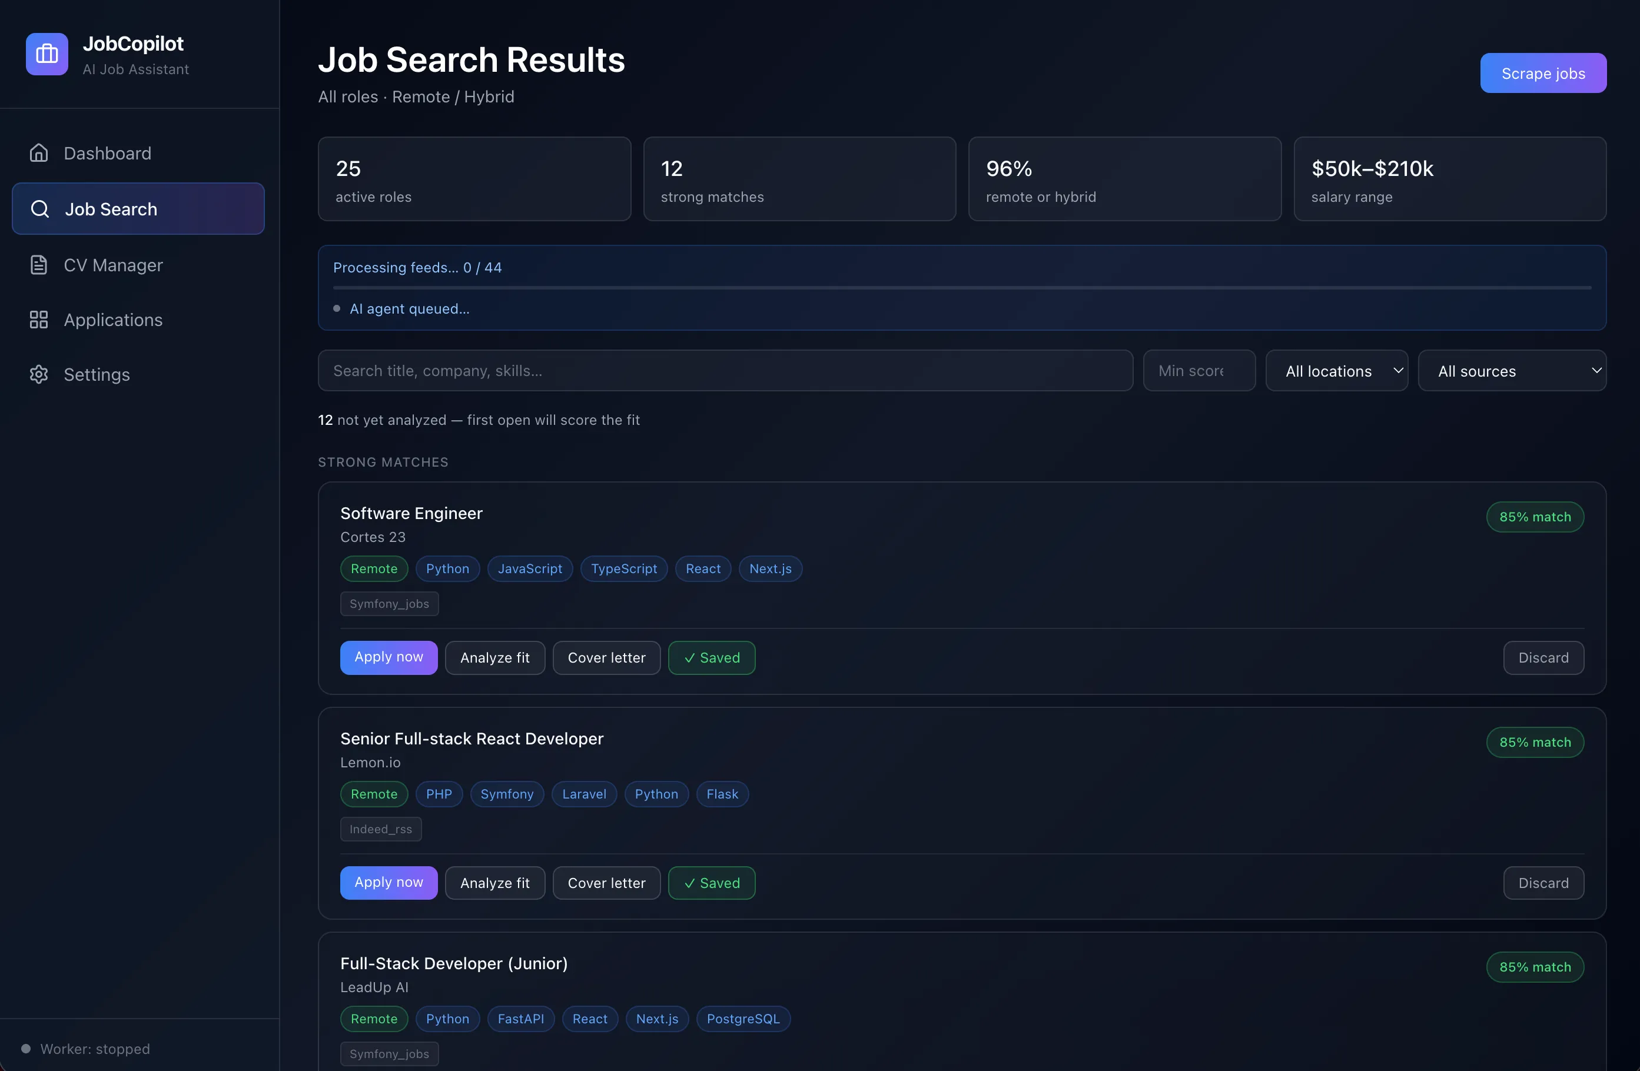The height and width of the screenshot is (1071, 1640).
Task: Click the 12 strong matches stat card
Action: point(799,179)
